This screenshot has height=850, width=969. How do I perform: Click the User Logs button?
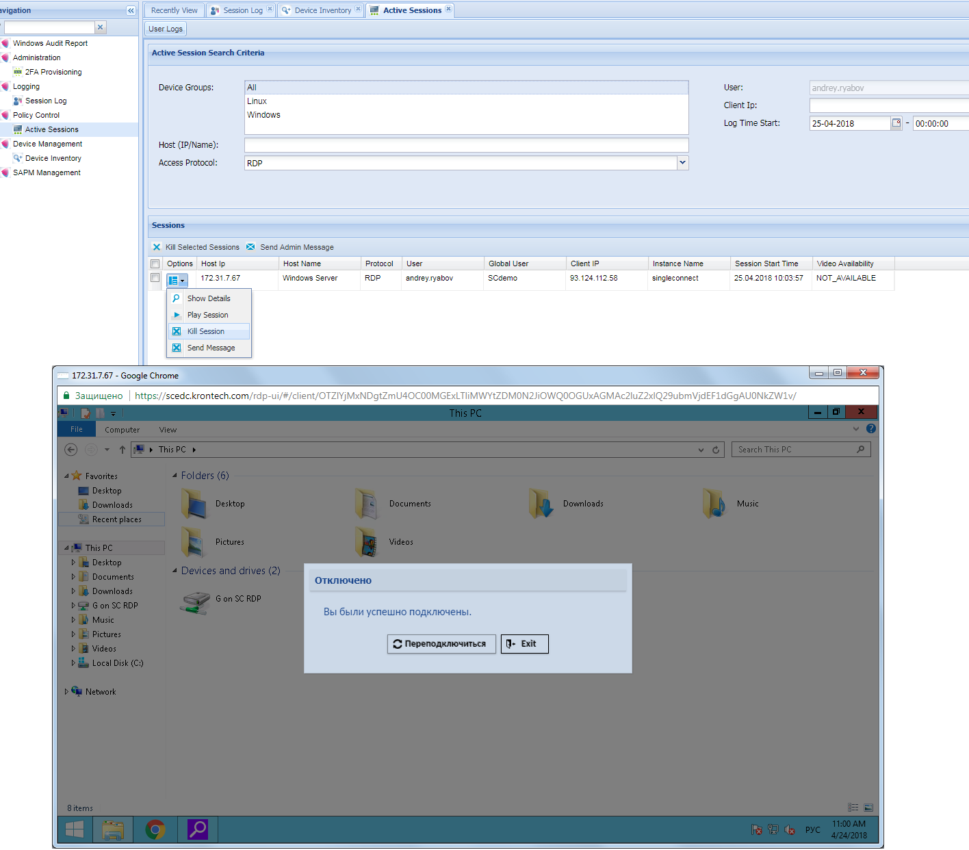coord(166,29)
